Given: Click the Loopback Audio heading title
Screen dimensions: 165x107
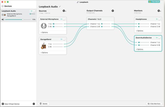Looking at the screenshot, I should [48, 7].
